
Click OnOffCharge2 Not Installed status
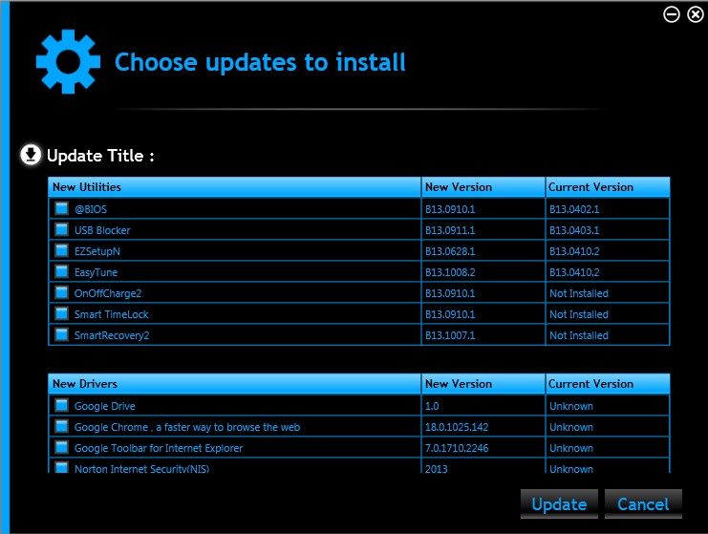(x=579, y=293)
